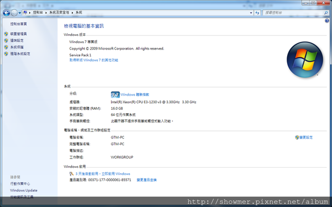
Task: Expand chevron after 系統及安全性 breadcrumb
Action: 72,13
